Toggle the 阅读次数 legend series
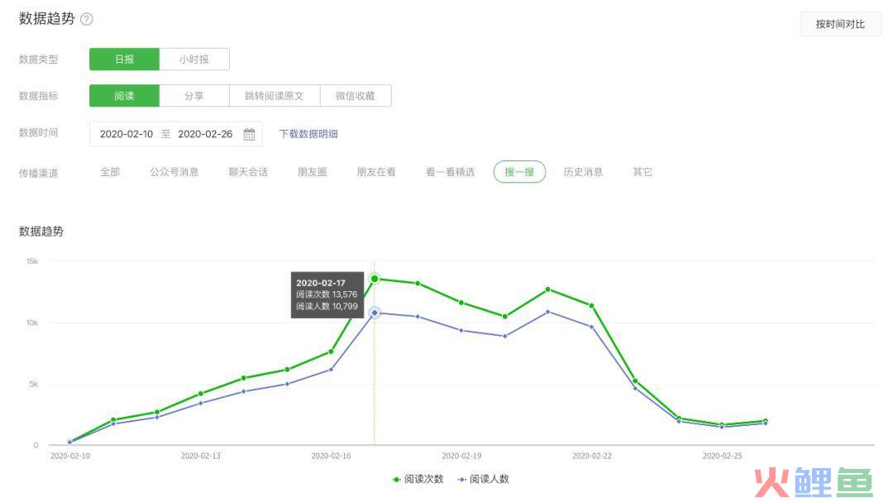The image size is (893, 502). (418, 479)
